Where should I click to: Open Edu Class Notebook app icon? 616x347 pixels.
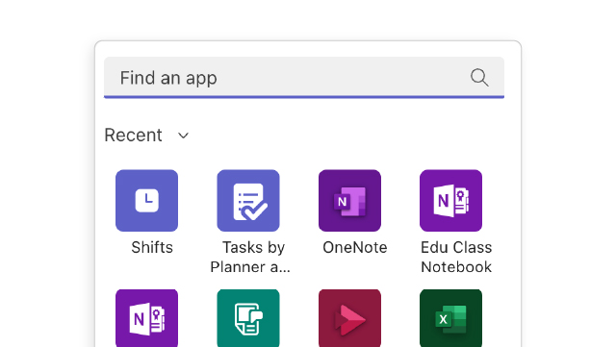coord(450,201)
